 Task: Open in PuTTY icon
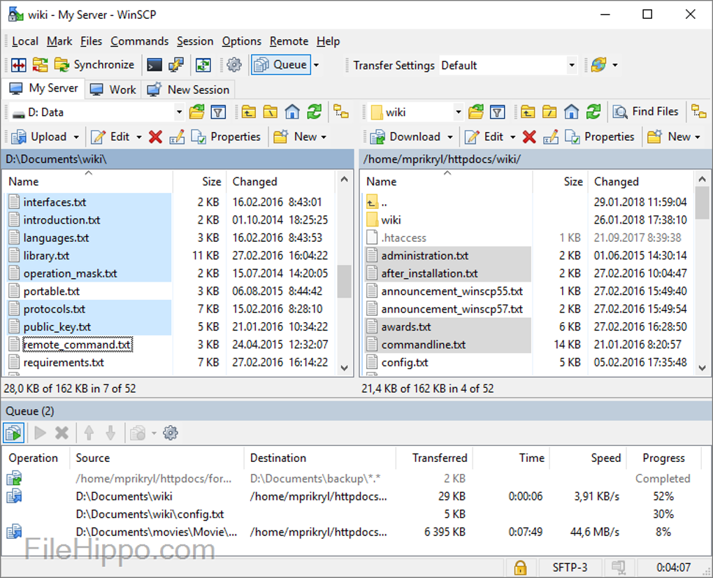coord(176,65)
